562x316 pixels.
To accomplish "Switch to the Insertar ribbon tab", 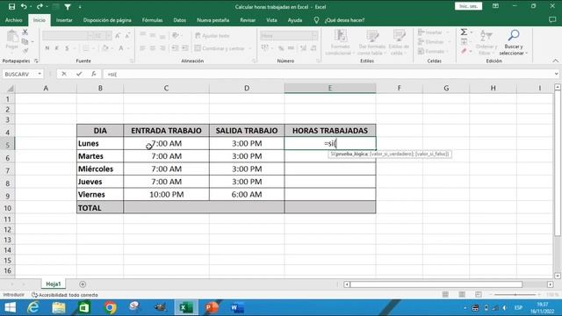I will pos(64,20).
